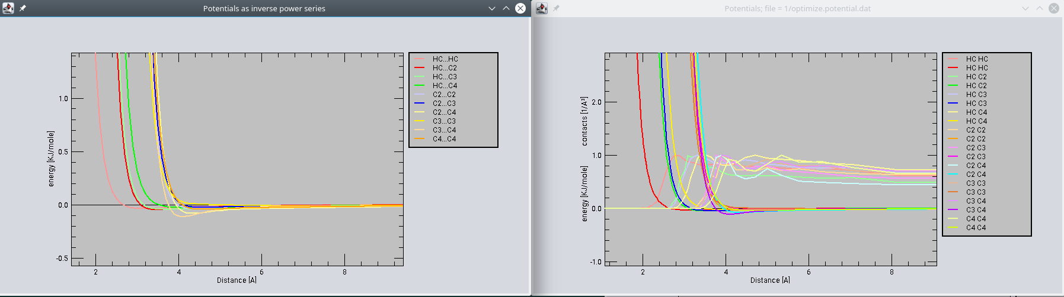Close the optimize.potential.dat window

[1053, 8]
